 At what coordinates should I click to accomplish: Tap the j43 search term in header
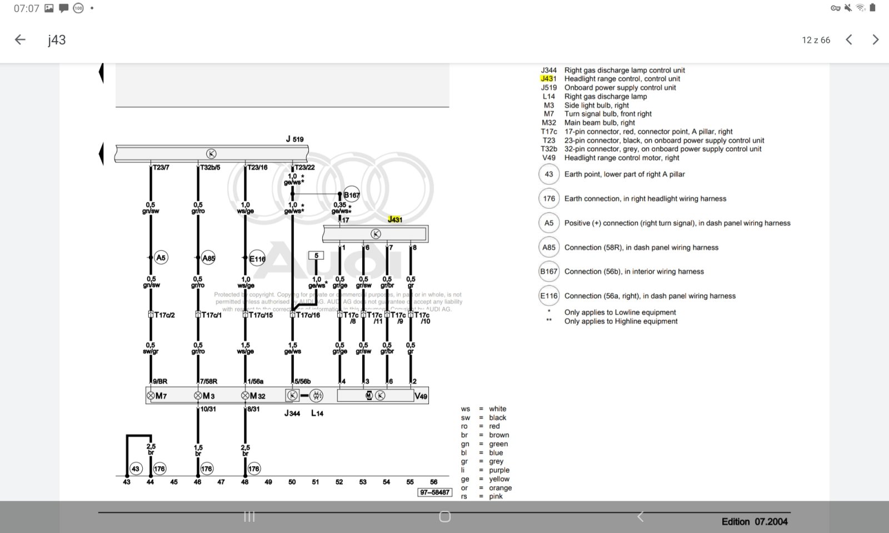click(x=57, y=40)
